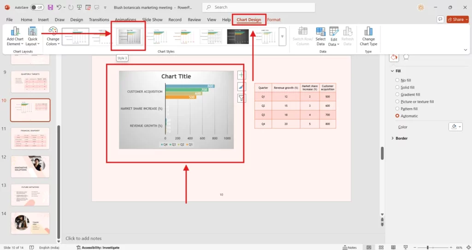Click the Chart Elements plus button
This screenshot has width=472, height=250.
[242, 75]
